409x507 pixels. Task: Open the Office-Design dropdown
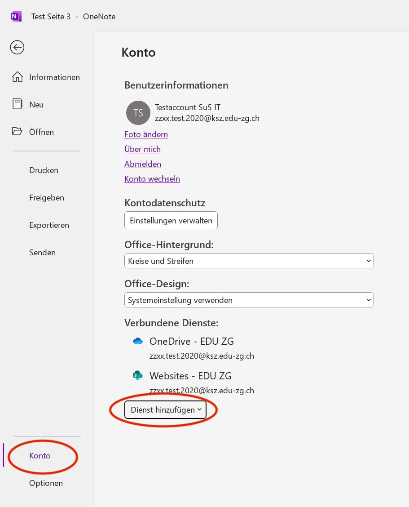click(x=249, y=300)
